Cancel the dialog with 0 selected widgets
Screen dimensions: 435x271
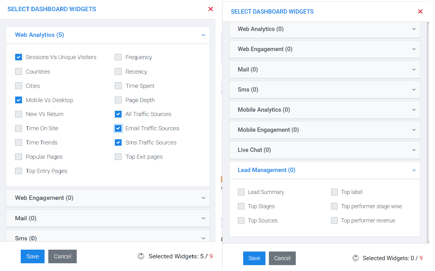pyautogui.click(x=282, y=258)
